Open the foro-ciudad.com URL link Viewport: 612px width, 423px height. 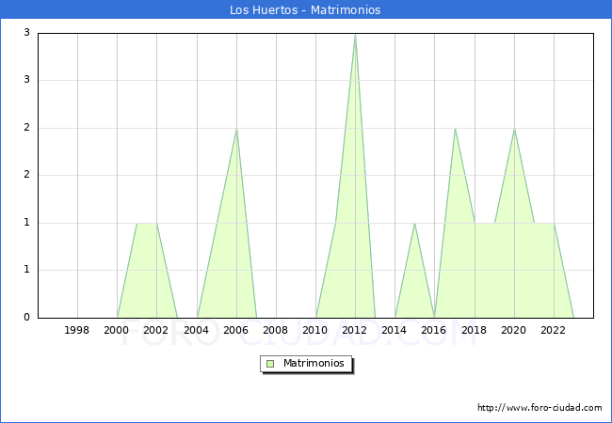tap(540, 408)
